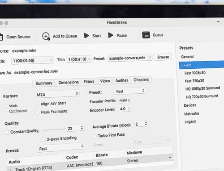The height and width of the screenshot is (171, 224).
Task: Select the Fast 720p30 preset
Action: [194, 81]
